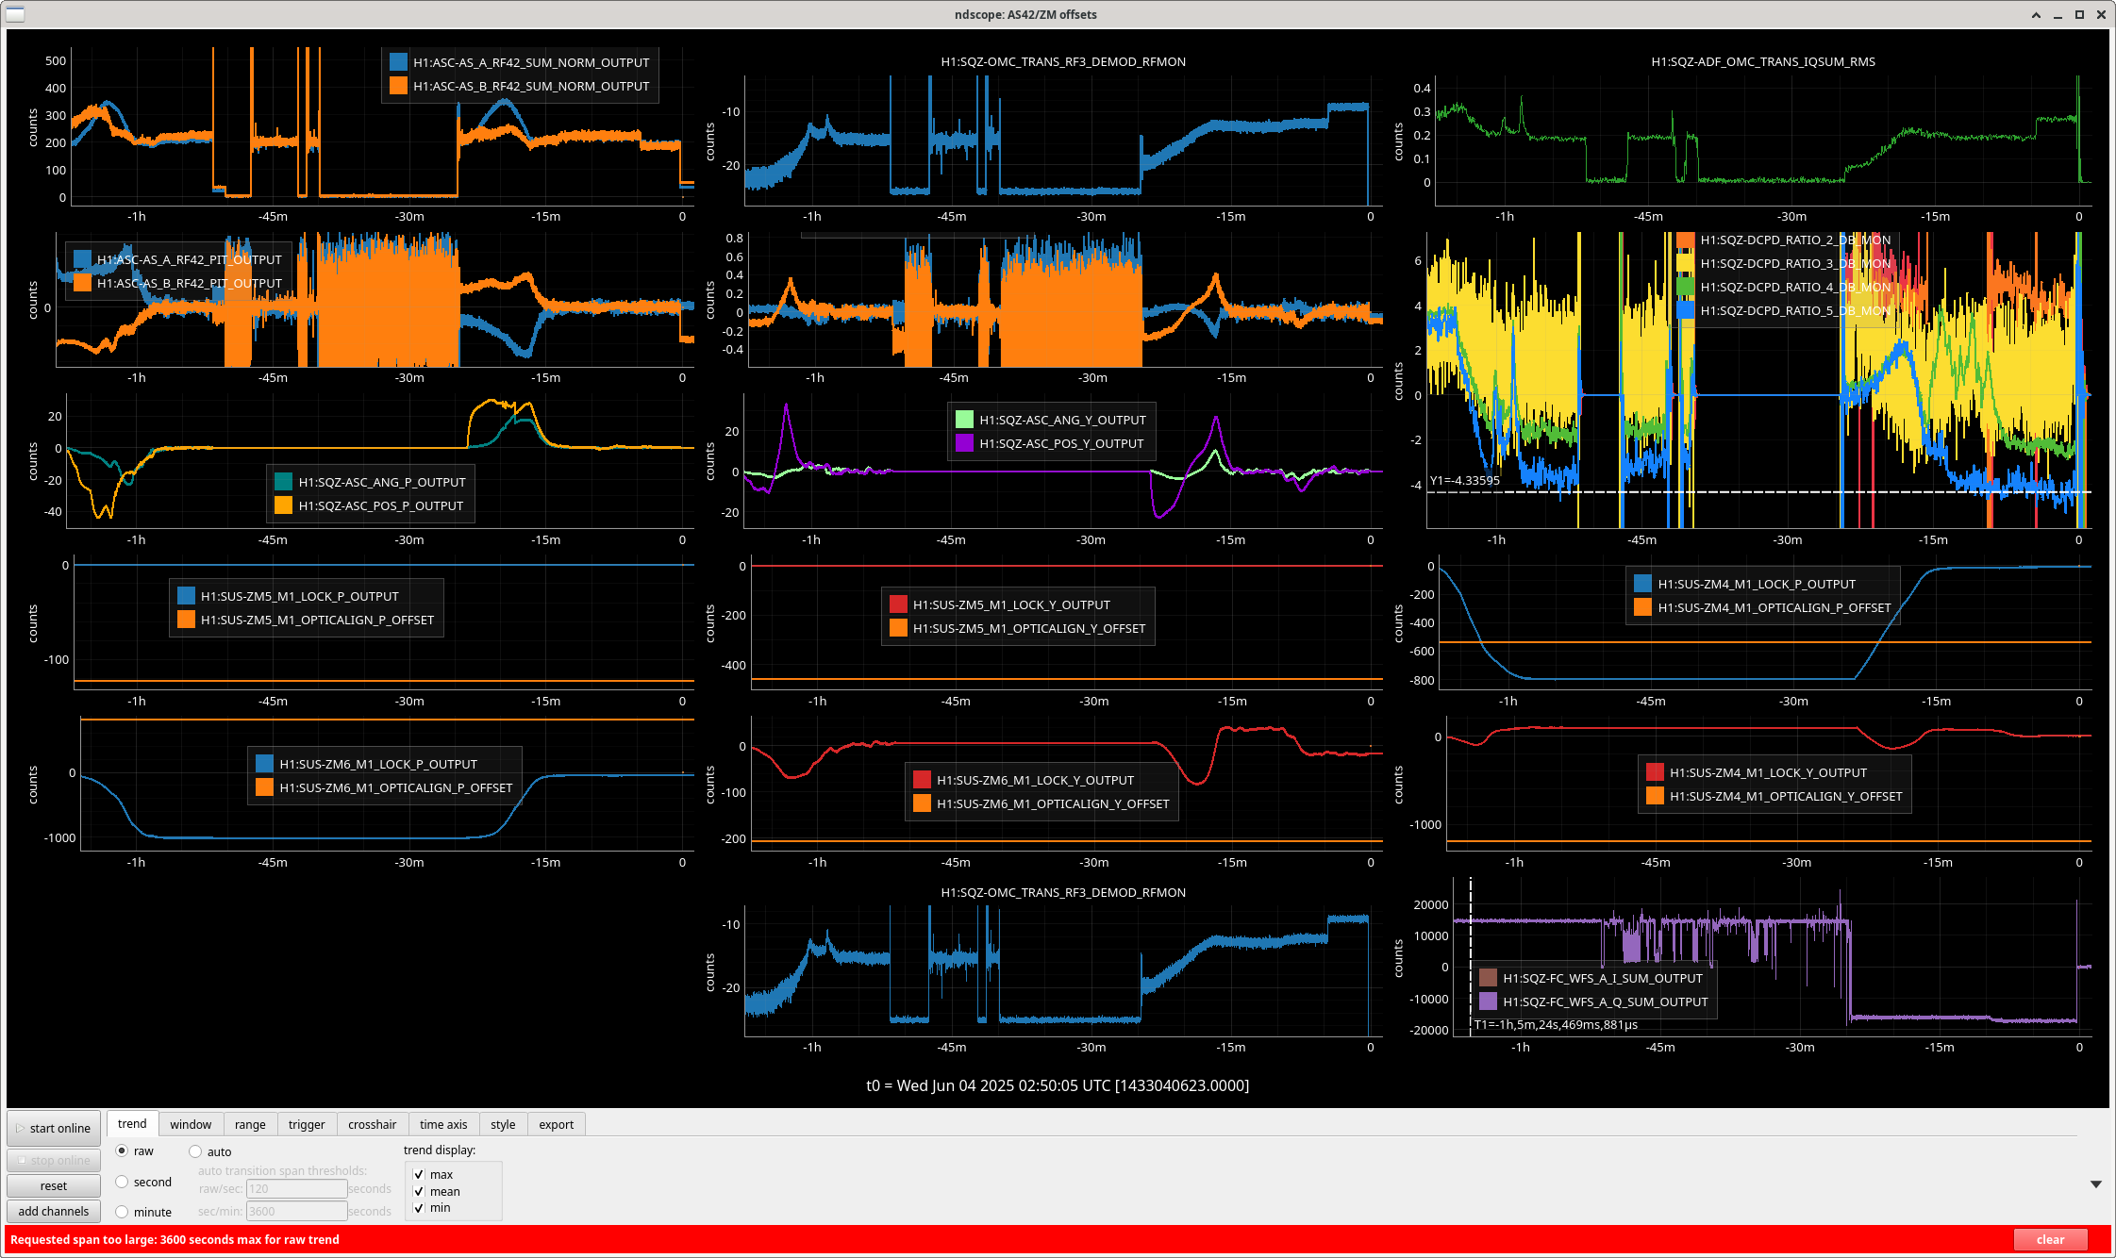This screenshot has height=1258, width=2116.
Task: Click the red swatch for ZM4_M1_LOCK_Y_OUTPUT
Action: click(x=1655, y=772)
